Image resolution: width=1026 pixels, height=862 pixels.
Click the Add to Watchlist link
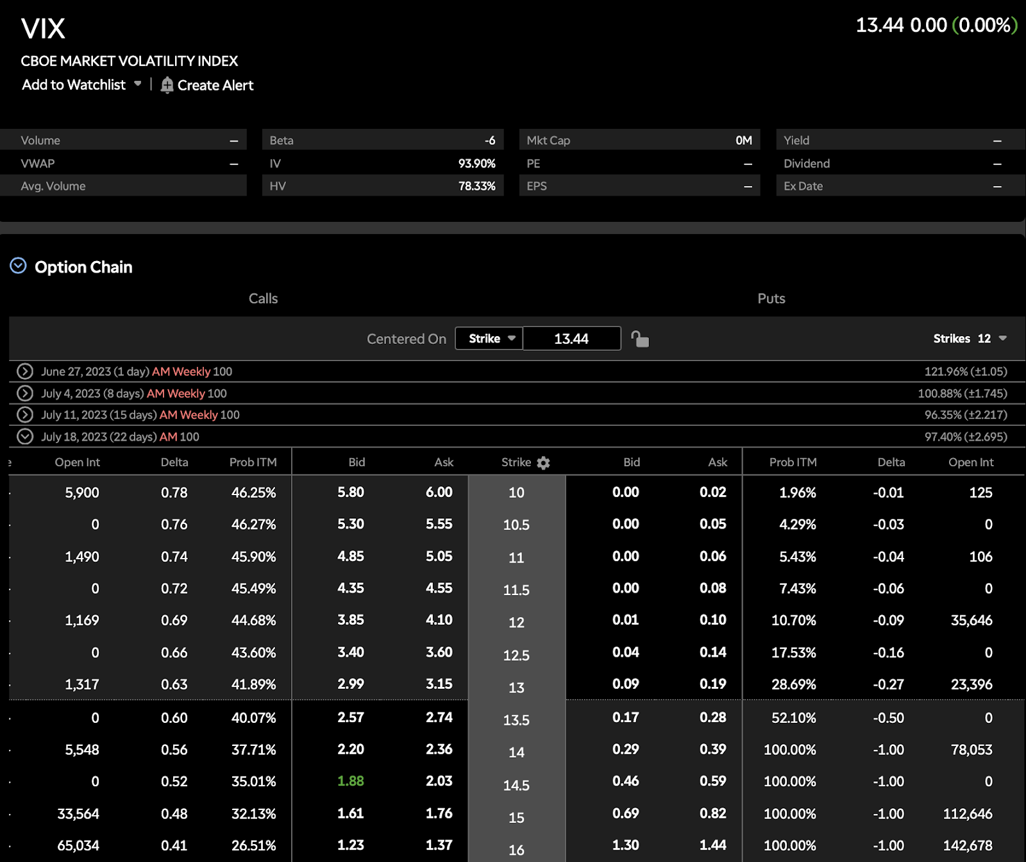[74, 85]
